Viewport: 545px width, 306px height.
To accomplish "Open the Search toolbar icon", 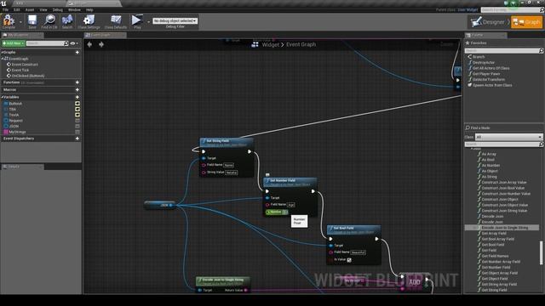I will point(67,21).
